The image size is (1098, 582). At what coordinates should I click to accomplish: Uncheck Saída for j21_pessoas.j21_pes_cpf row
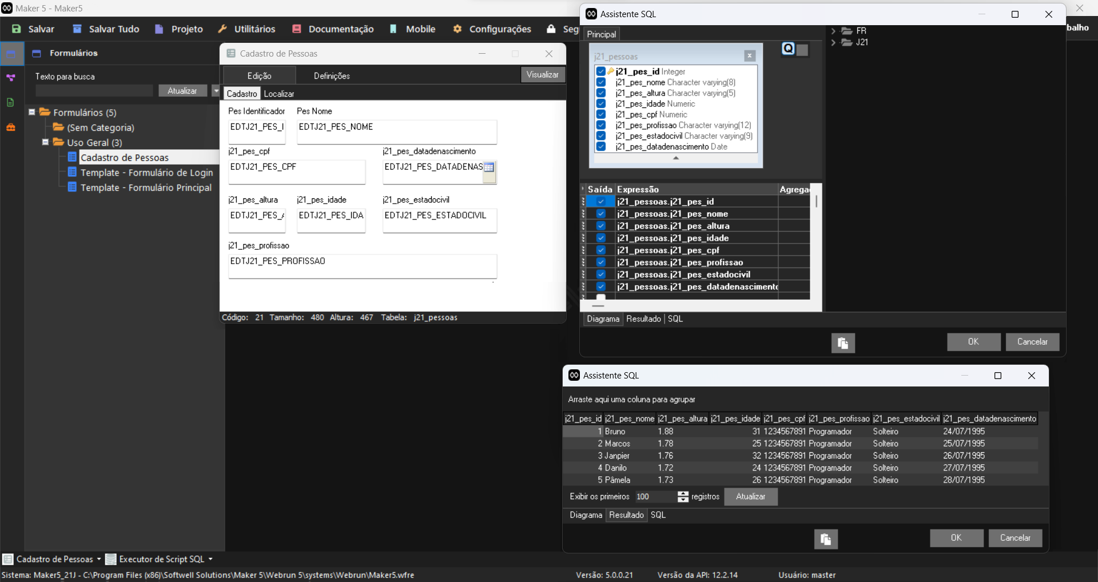click(x=601, y=250)
